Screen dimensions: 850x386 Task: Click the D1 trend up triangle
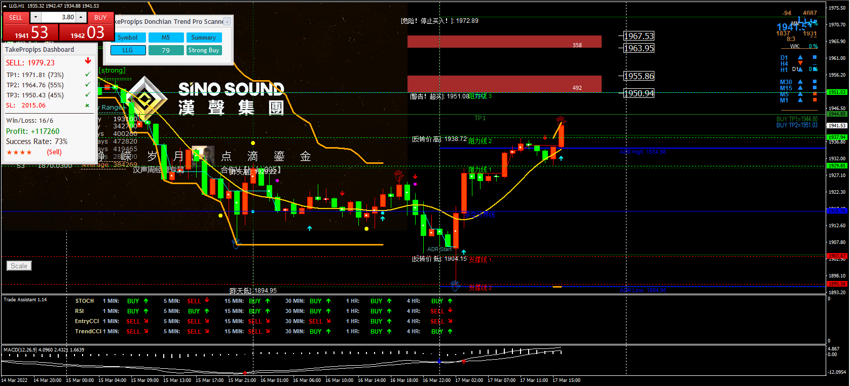800,57
